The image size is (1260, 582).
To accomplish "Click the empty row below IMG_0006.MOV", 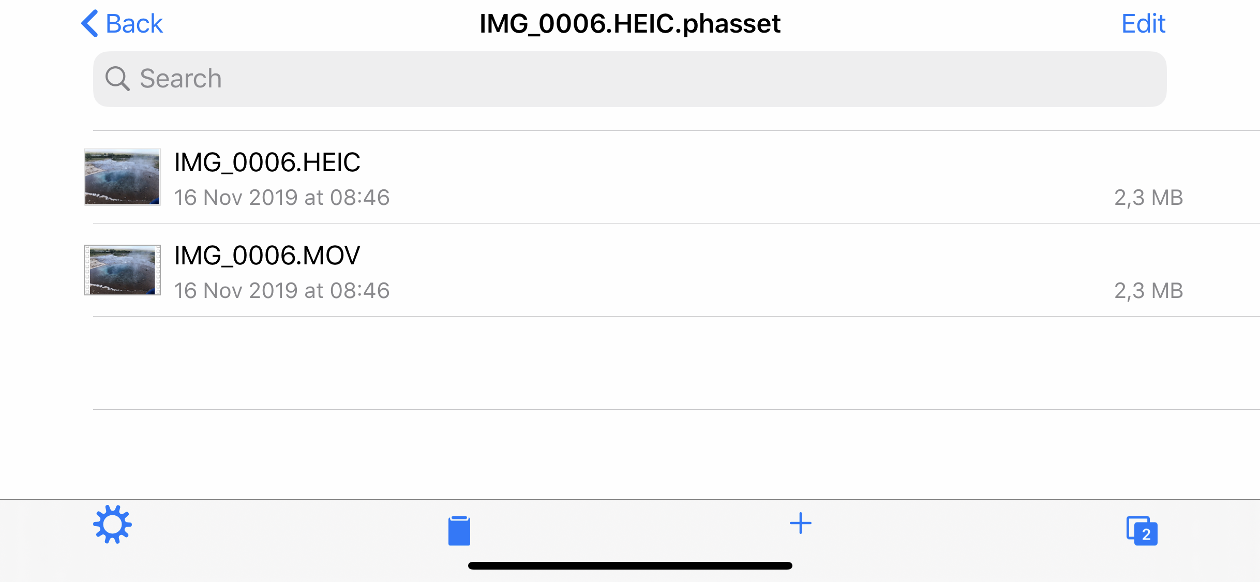I will pos(677,363).
